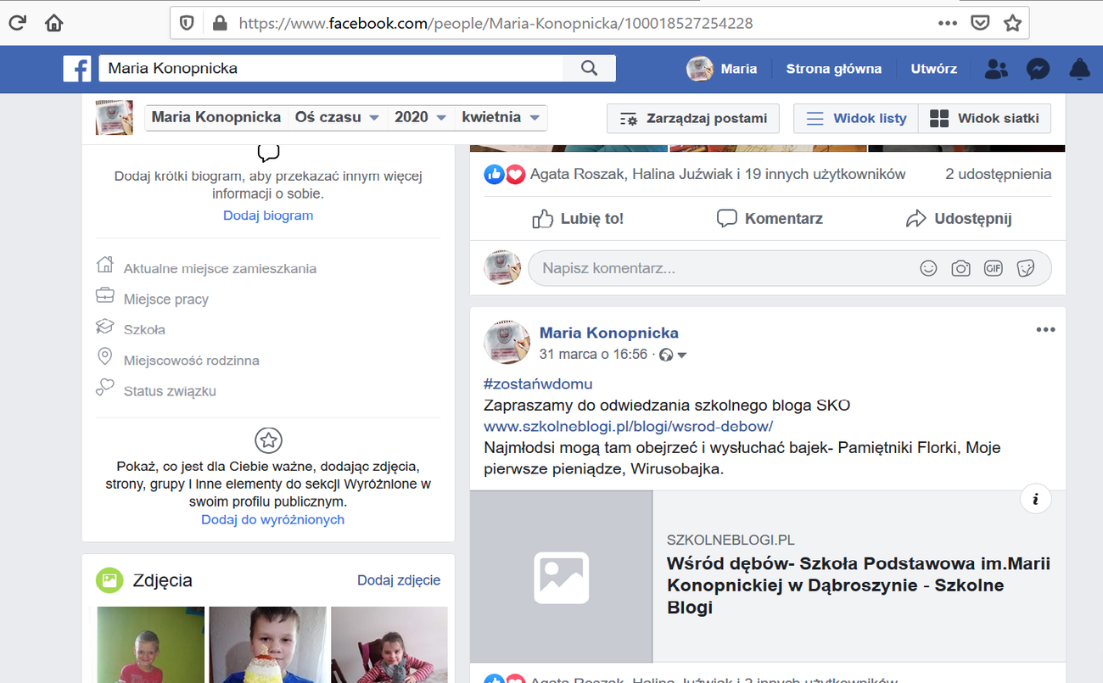Focus the browser address bar URL
1103x683 pixels.
496,23
